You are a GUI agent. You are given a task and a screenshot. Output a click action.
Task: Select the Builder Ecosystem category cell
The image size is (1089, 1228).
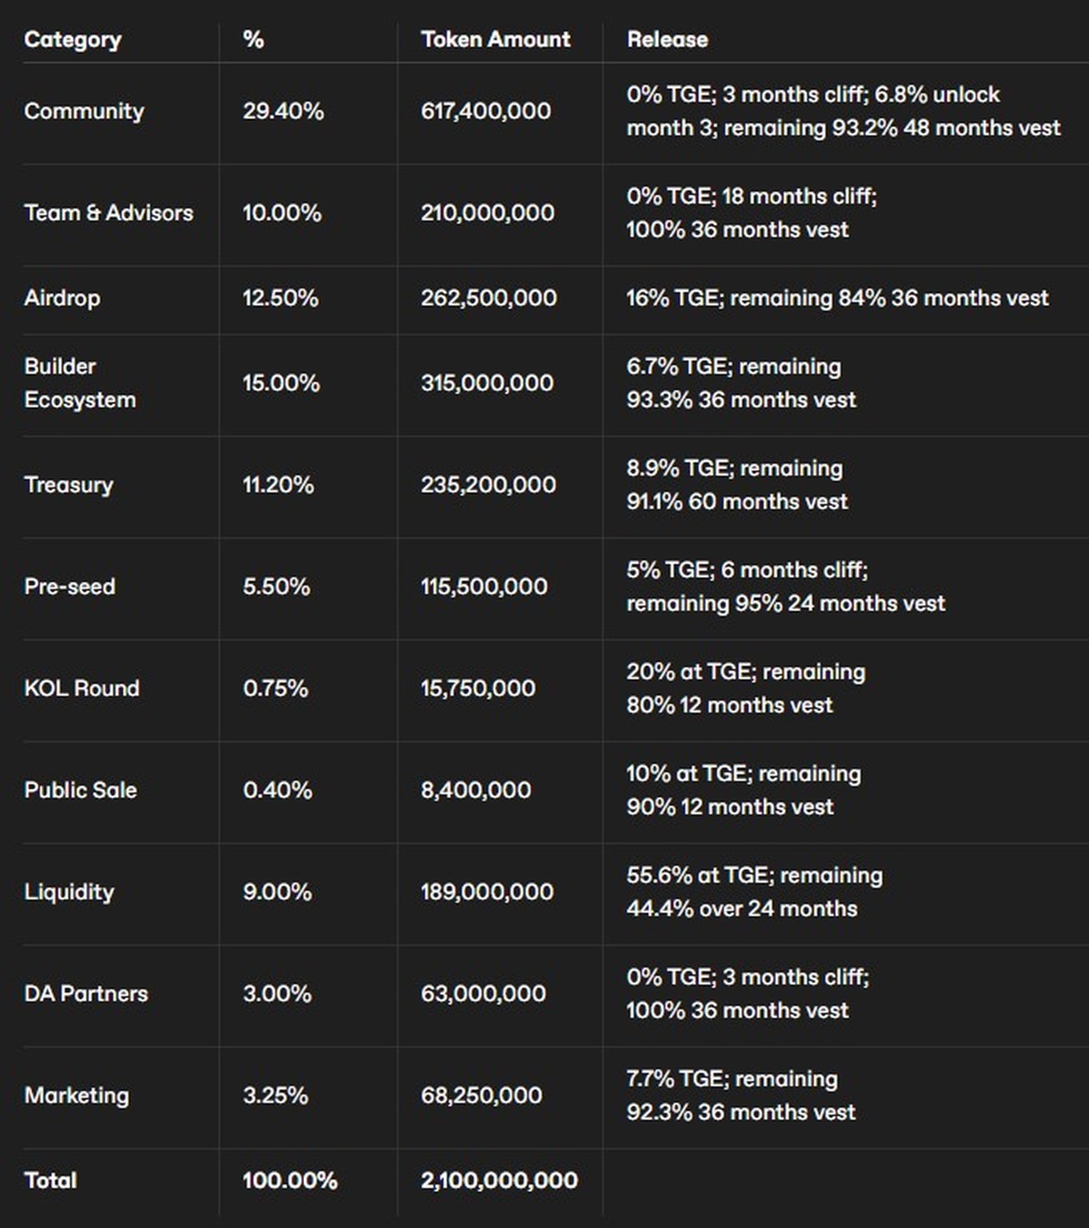pyautogui.click(x=80, y=383)
